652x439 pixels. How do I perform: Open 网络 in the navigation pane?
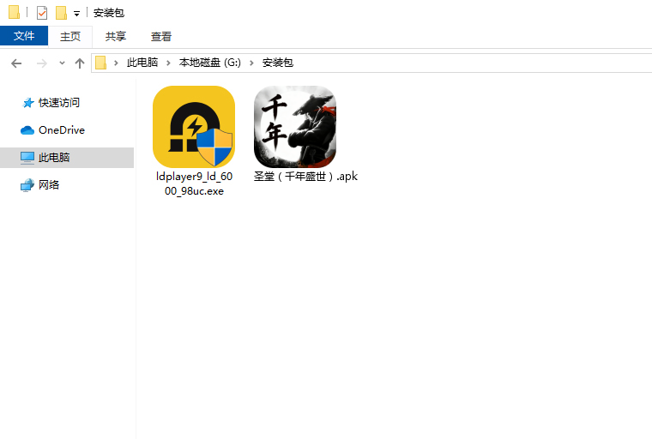[x=49, y=185]
